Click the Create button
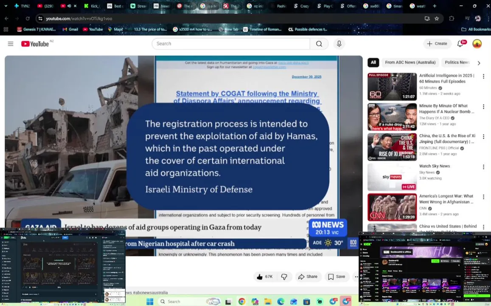This screenshot has height=306, width=491. 437,44
